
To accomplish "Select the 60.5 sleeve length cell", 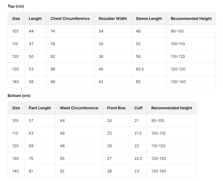I will coord(140,69).
